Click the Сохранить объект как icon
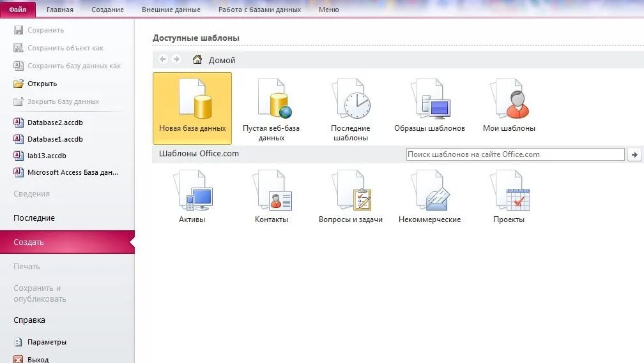644x363 pixels. [19, 48]
